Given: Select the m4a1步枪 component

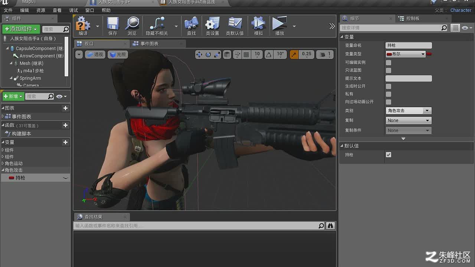Looking at the screenshot, I should [x=33, y=71].
